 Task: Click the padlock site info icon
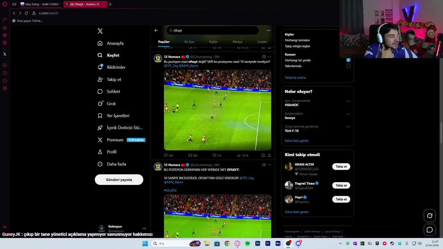(34, 13)
